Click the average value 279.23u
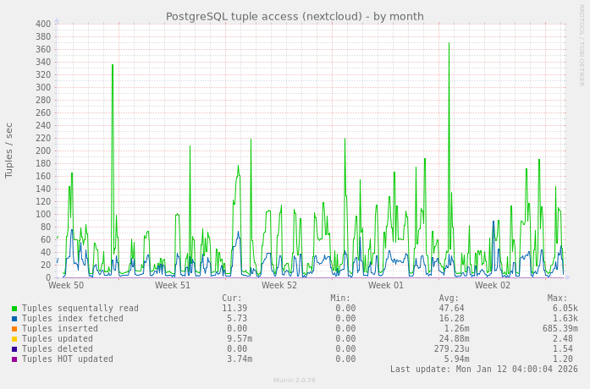 (451, 348)
